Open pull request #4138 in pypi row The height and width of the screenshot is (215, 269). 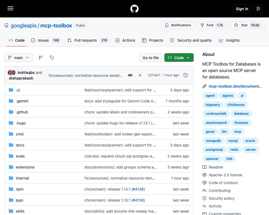click(138, 200)
